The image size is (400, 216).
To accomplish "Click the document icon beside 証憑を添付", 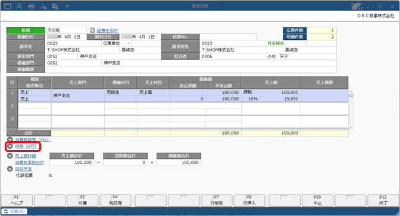I will (x=92, y=30).
